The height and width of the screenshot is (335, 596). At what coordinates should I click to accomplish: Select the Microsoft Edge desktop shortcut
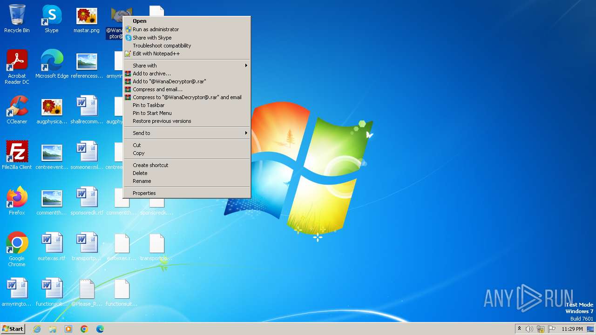[52, 64]
